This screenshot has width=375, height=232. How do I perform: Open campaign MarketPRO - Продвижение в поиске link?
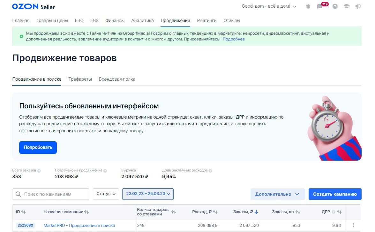click(x=79, y=225)
